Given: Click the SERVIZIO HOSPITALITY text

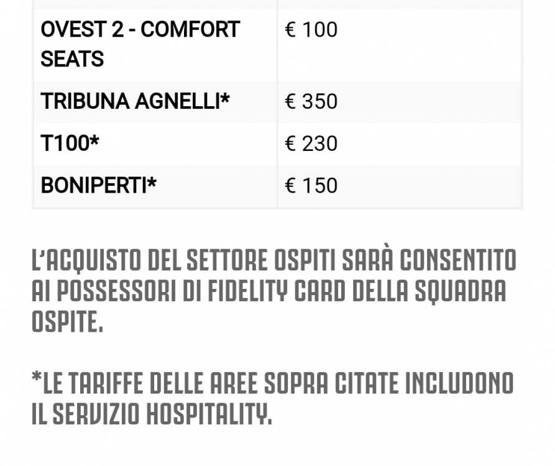Looking at the screenshot, I should 162,414.
